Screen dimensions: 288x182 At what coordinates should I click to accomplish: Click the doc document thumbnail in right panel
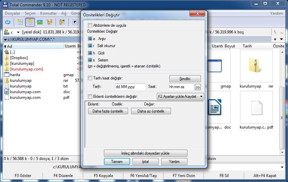(x=215, y=107)
